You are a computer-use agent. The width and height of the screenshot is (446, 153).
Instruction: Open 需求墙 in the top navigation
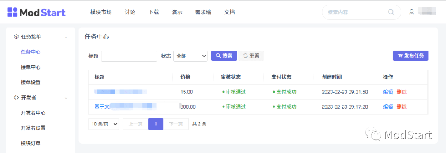point(203,12)
